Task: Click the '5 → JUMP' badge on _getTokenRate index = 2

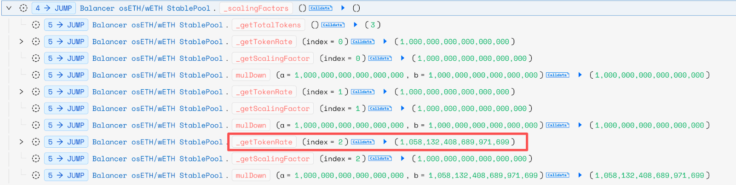Action: coord(66,142)
